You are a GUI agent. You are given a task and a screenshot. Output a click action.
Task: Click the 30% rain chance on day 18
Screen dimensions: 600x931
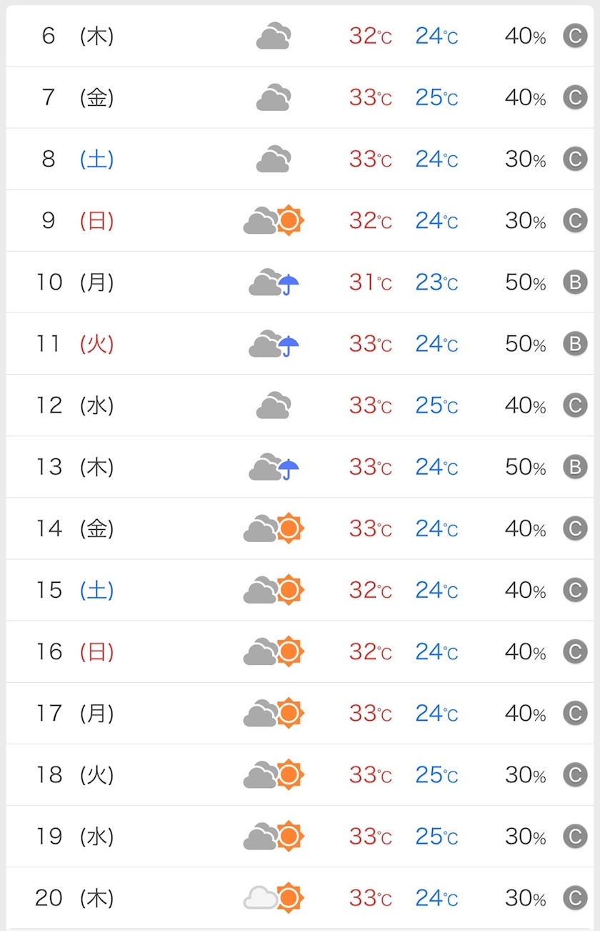click(x=526, y=774)
